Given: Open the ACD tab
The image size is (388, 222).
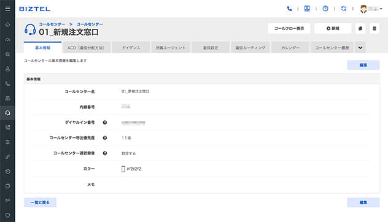Looking at the screenshot, I should [86, 47].
